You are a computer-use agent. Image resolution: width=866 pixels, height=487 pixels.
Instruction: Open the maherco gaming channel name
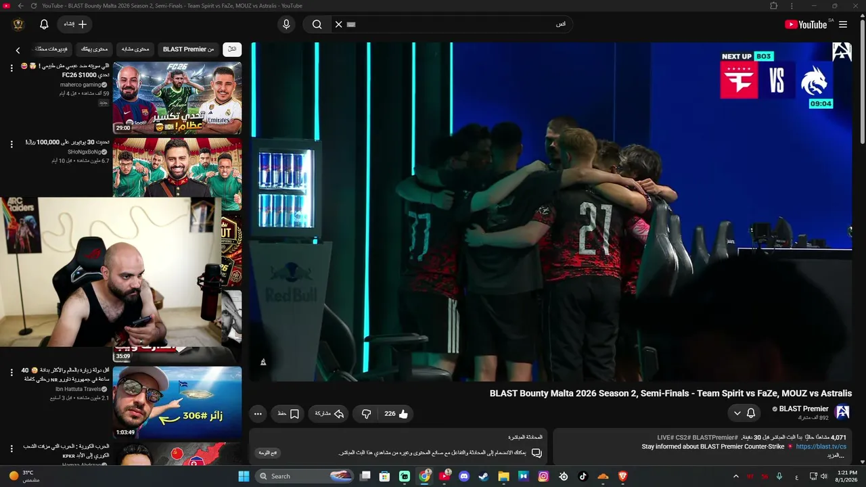pos(81,85)
